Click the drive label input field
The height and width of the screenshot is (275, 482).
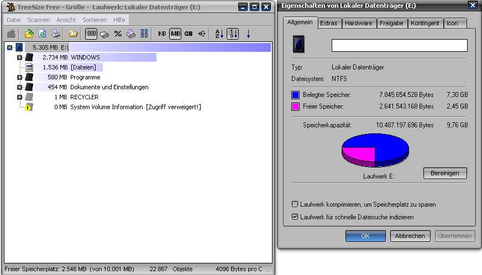pyautogui.click(x=399, y=45)
